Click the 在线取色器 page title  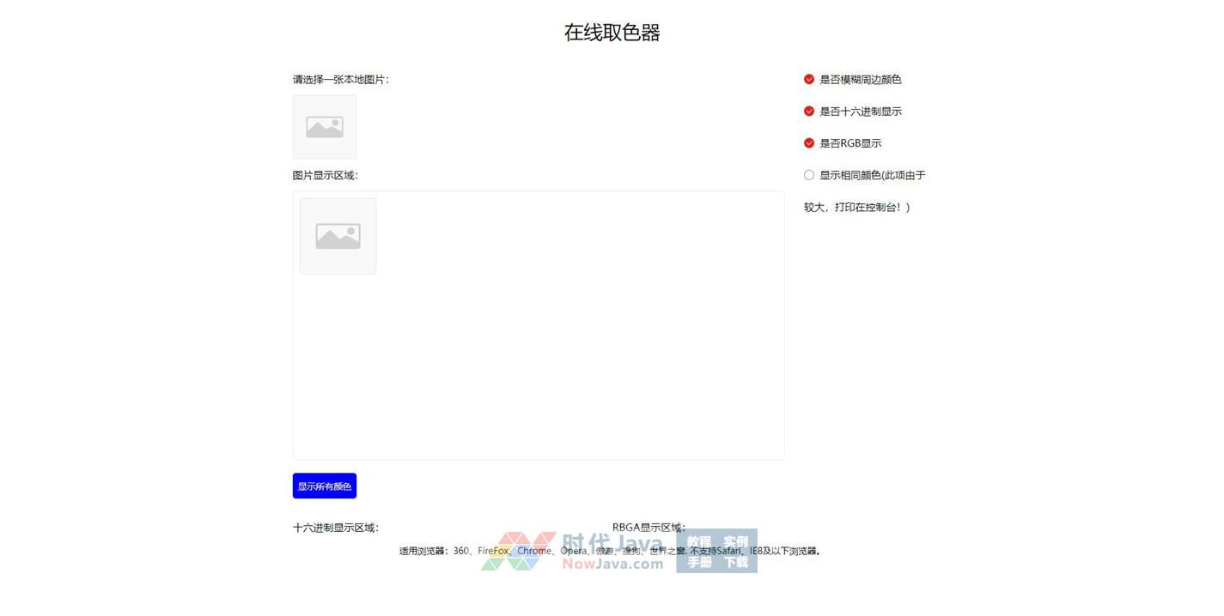tap(612, 33)
